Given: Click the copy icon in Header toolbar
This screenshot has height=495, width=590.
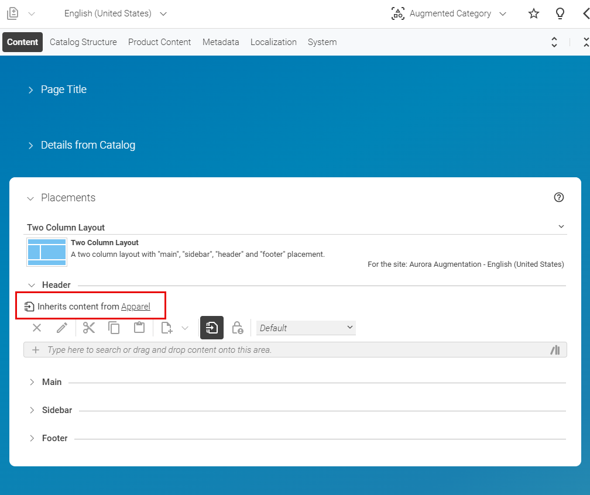Looking at the screenshot, I should (x=114, y=328).
